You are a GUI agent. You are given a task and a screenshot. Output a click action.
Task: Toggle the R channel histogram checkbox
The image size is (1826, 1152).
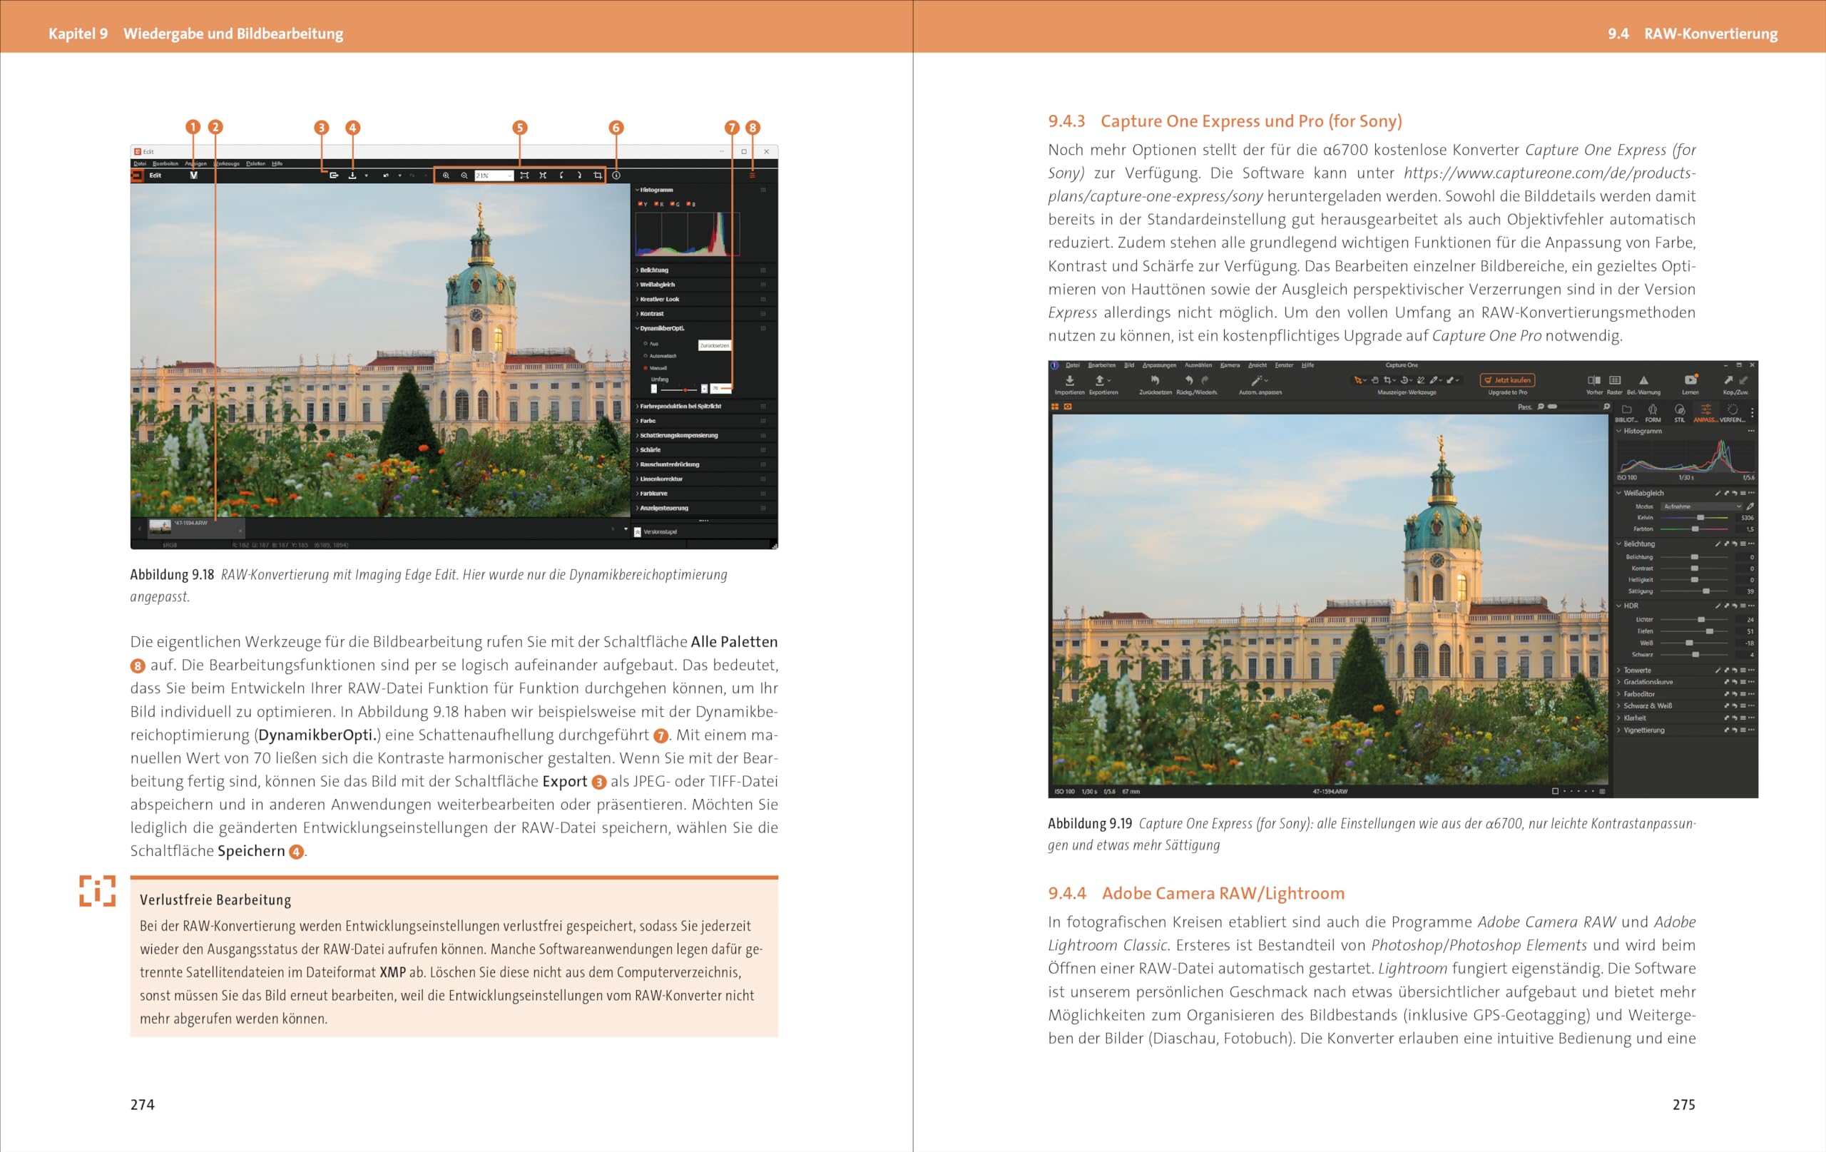pos(656,204)
